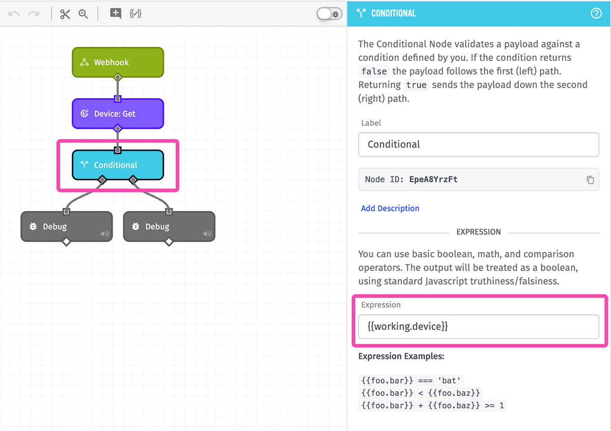Viewport: 611px width, 431px height.
Task: Click example {{foo.bar}} < {{foo.baz}}
Action: pos(420,393)
